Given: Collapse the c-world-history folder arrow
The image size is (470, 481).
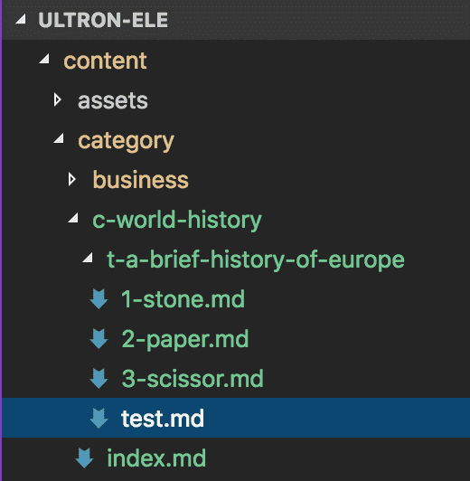Looking at the screenshot, I should click(x=73, y=218).
